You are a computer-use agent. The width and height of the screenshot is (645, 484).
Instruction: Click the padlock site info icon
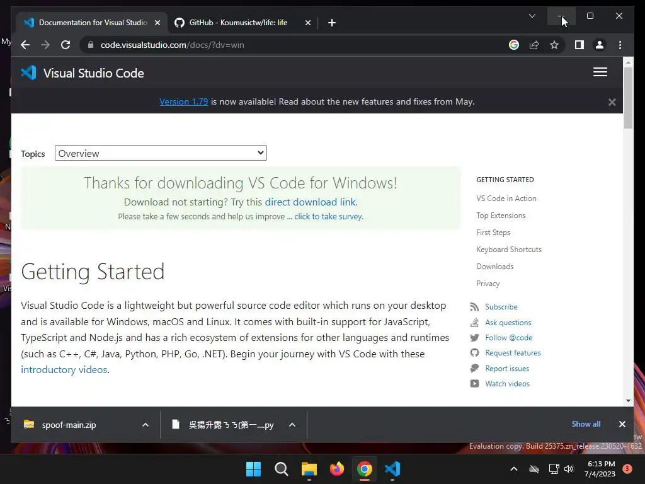click(x=91, y=45)
